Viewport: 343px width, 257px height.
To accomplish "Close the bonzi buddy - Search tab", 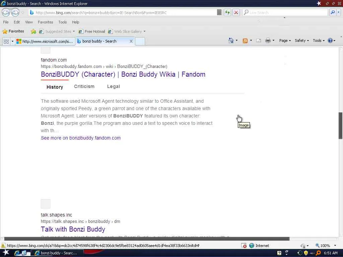I will coord(131,41).
